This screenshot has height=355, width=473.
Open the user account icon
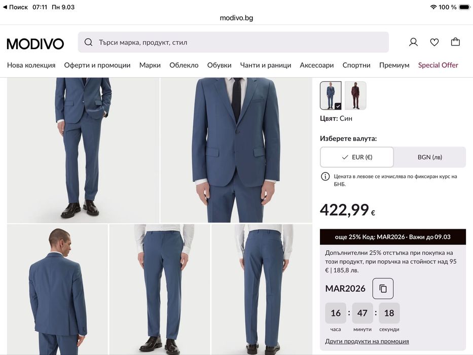click(413, 42)
